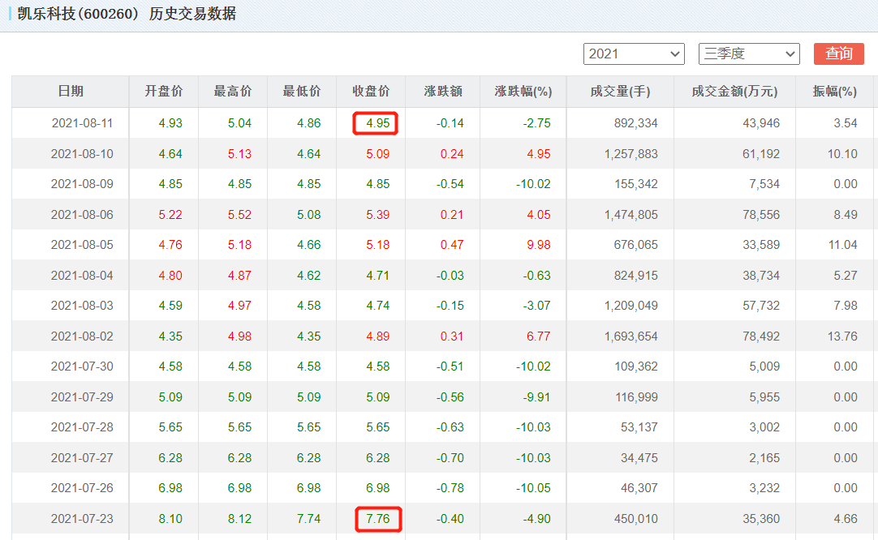Click amplitude 11.04 on 2021-08-05
Screen dimensions: 878x540
click(x=843, y=245)
